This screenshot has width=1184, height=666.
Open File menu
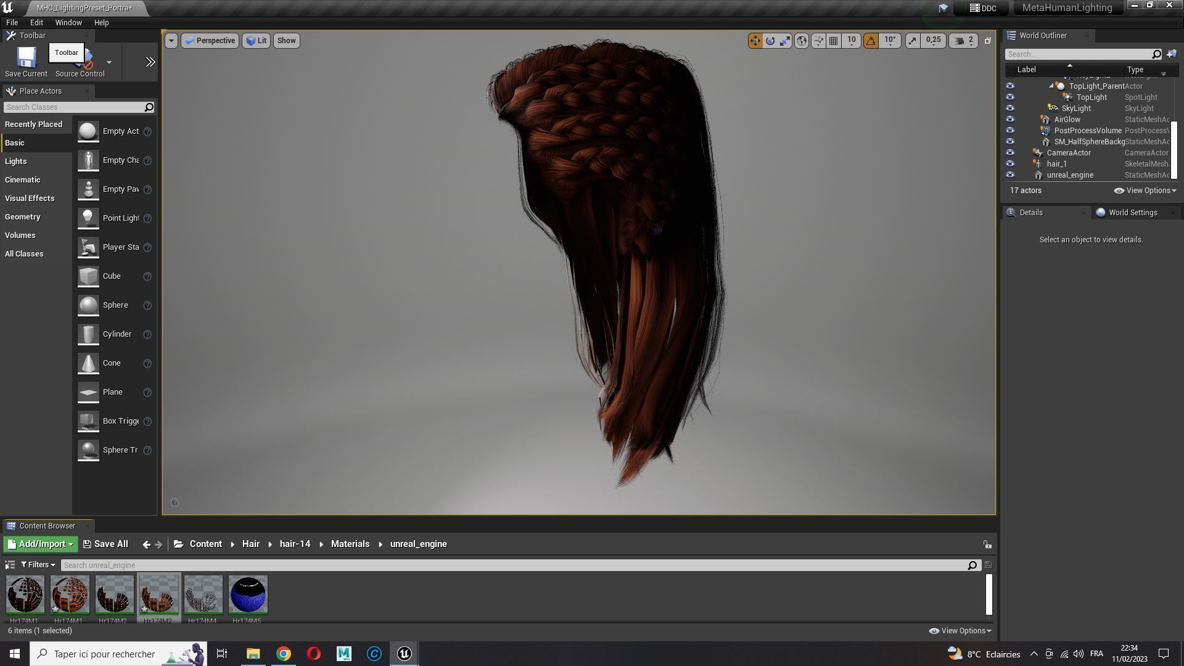coord(12,23)
